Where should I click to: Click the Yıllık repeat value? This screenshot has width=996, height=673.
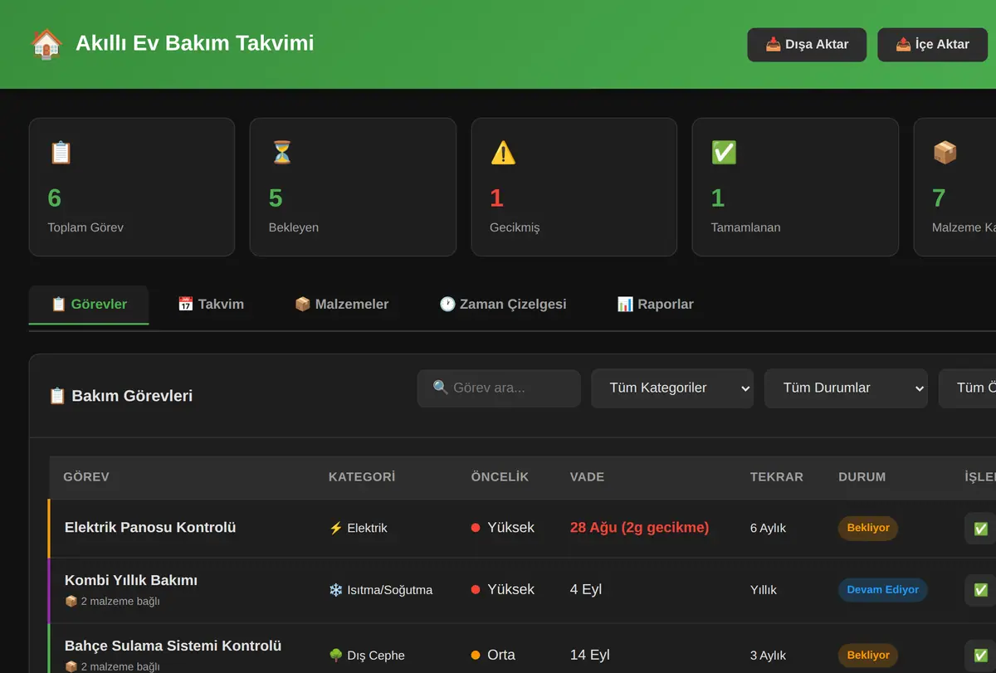point(764,590)
